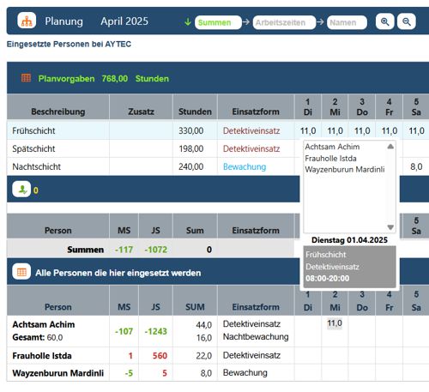Click the April 2025 month label

(124, 21)
